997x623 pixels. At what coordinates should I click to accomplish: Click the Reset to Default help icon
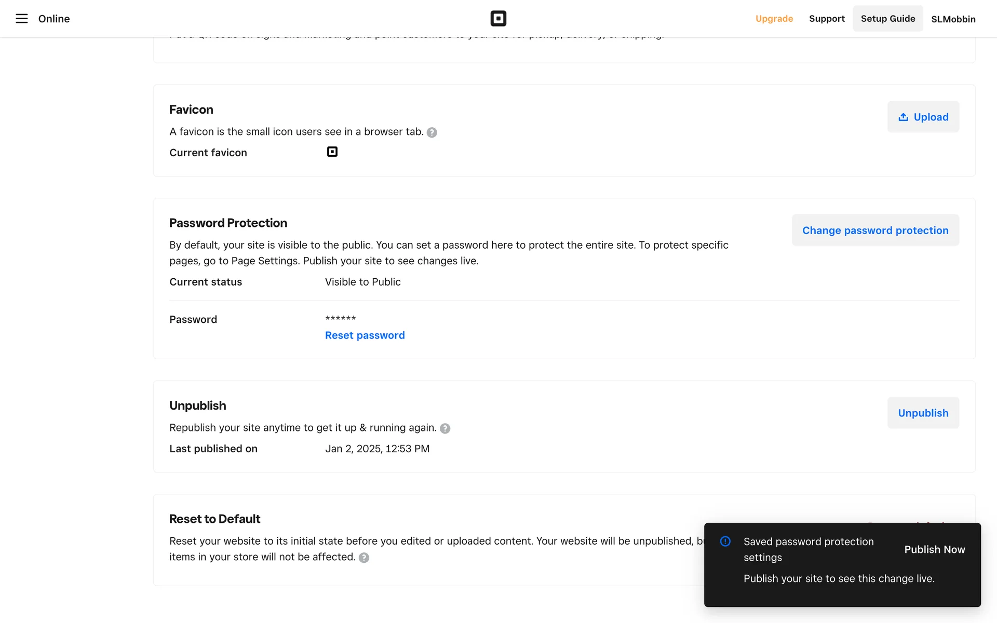(364, 558)
